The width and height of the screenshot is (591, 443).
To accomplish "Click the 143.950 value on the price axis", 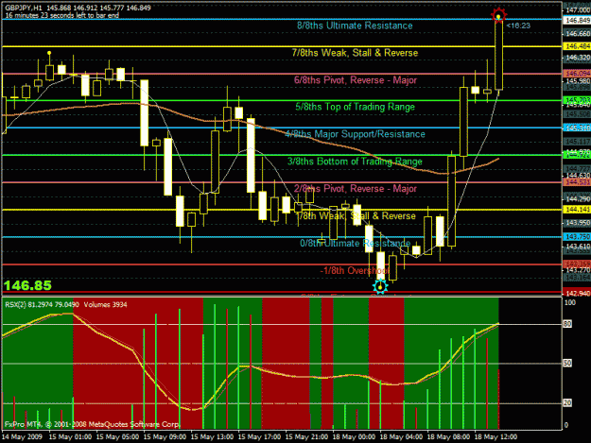I will coord(578,223).
